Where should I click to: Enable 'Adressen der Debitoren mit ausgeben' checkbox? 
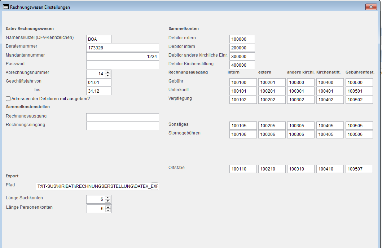tap(8, 98)
